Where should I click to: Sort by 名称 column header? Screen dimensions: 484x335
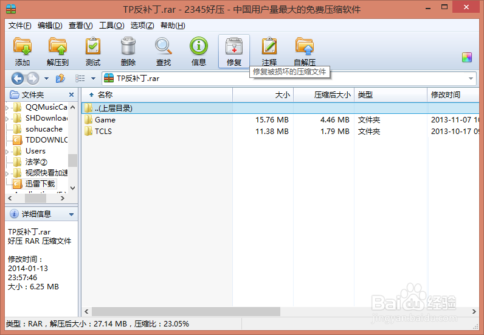157,94
